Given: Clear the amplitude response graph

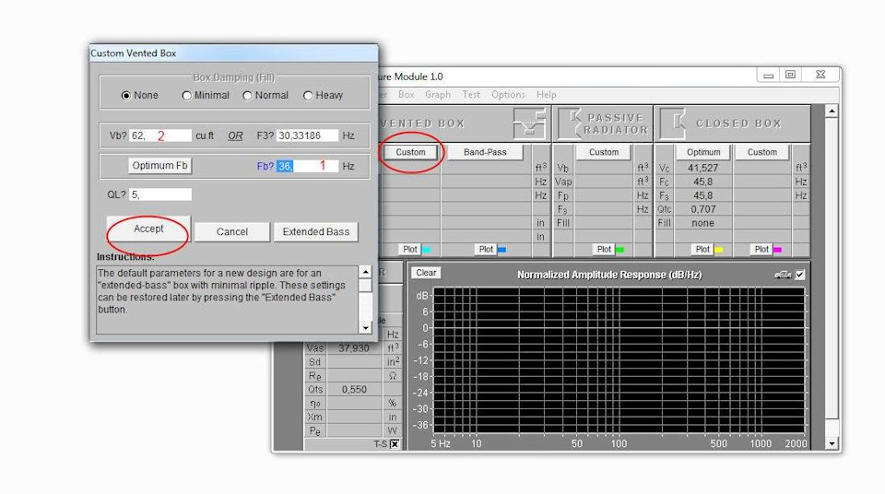Looking at the screenshot, I should point(426,273).
